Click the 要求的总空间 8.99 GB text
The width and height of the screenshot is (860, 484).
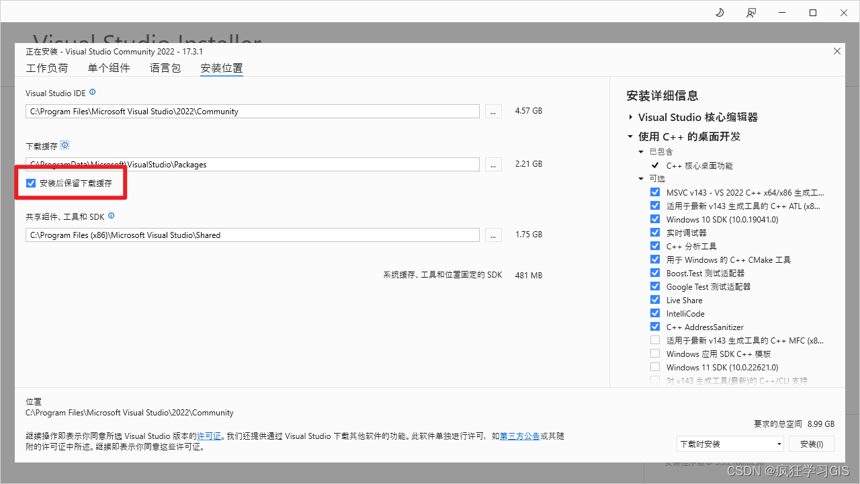click(x=794, y=424)
